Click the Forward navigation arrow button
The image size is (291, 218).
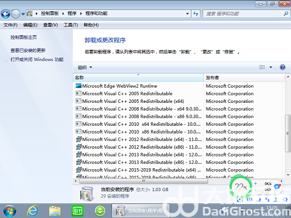tap(16, 14)
